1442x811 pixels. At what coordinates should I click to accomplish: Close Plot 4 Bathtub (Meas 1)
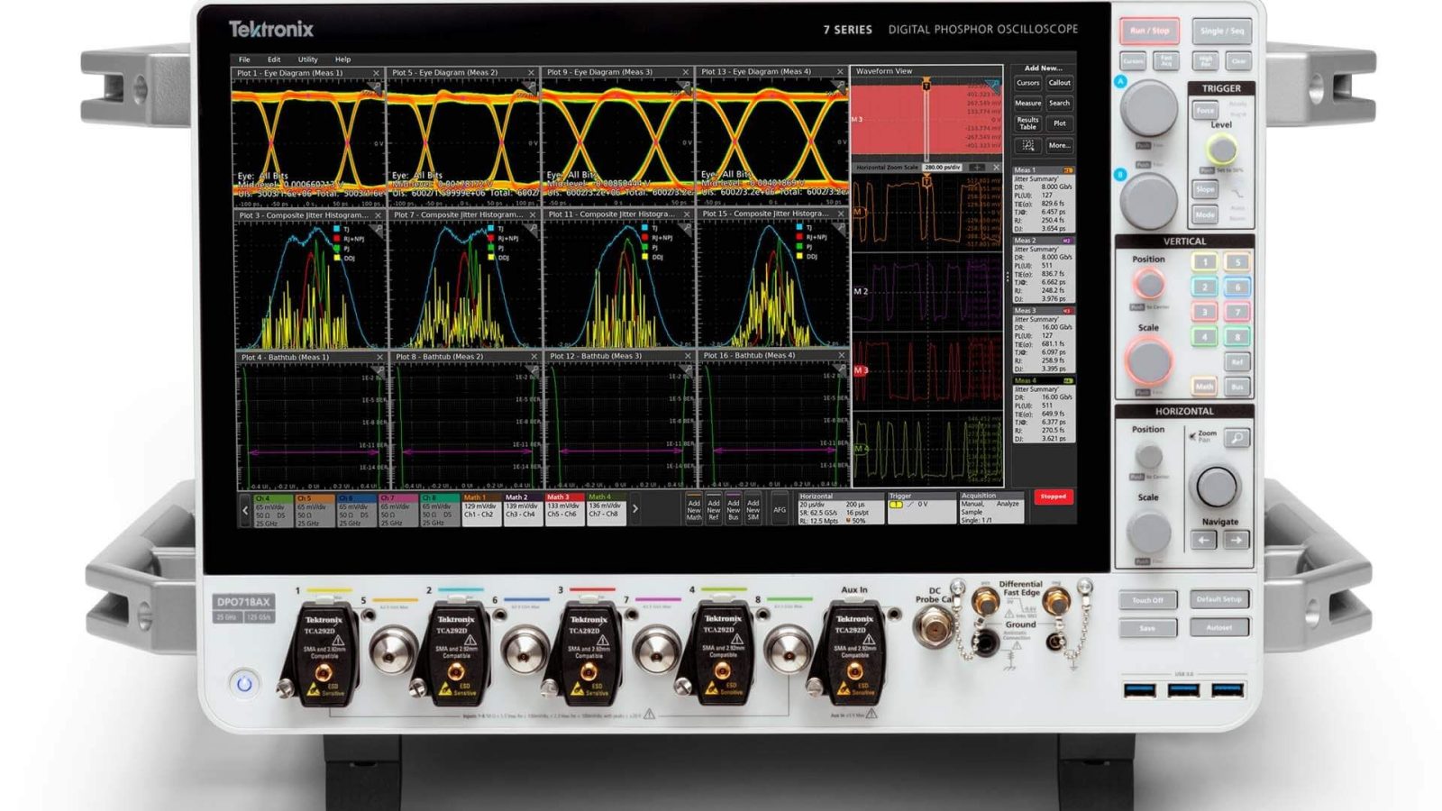[379, 358]
